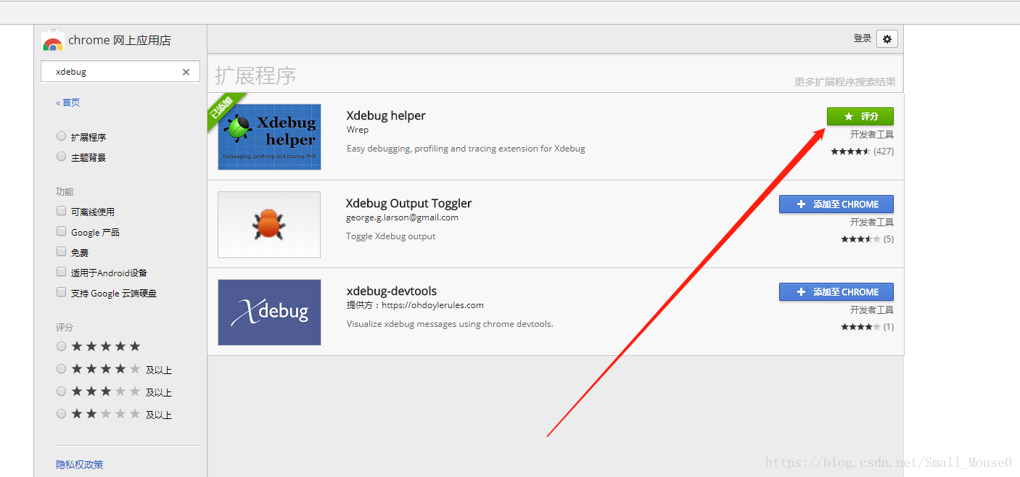Open the xdebug-devtools title
Screen dimensions: 1020x477
392,291
